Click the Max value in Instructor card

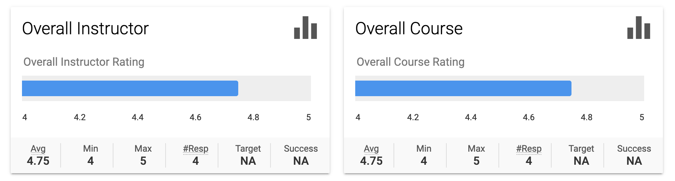(143, 161)
